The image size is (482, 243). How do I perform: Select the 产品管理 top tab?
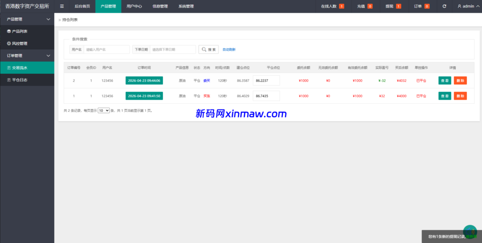(x=108, y=6)
